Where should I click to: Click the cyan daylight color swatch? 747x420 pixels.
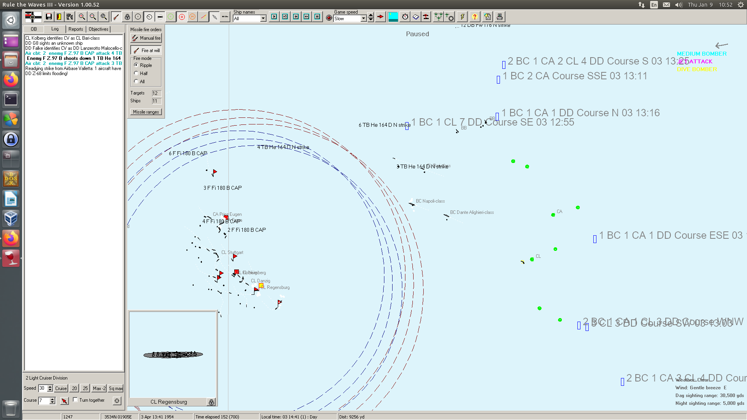tap(393, 17)
